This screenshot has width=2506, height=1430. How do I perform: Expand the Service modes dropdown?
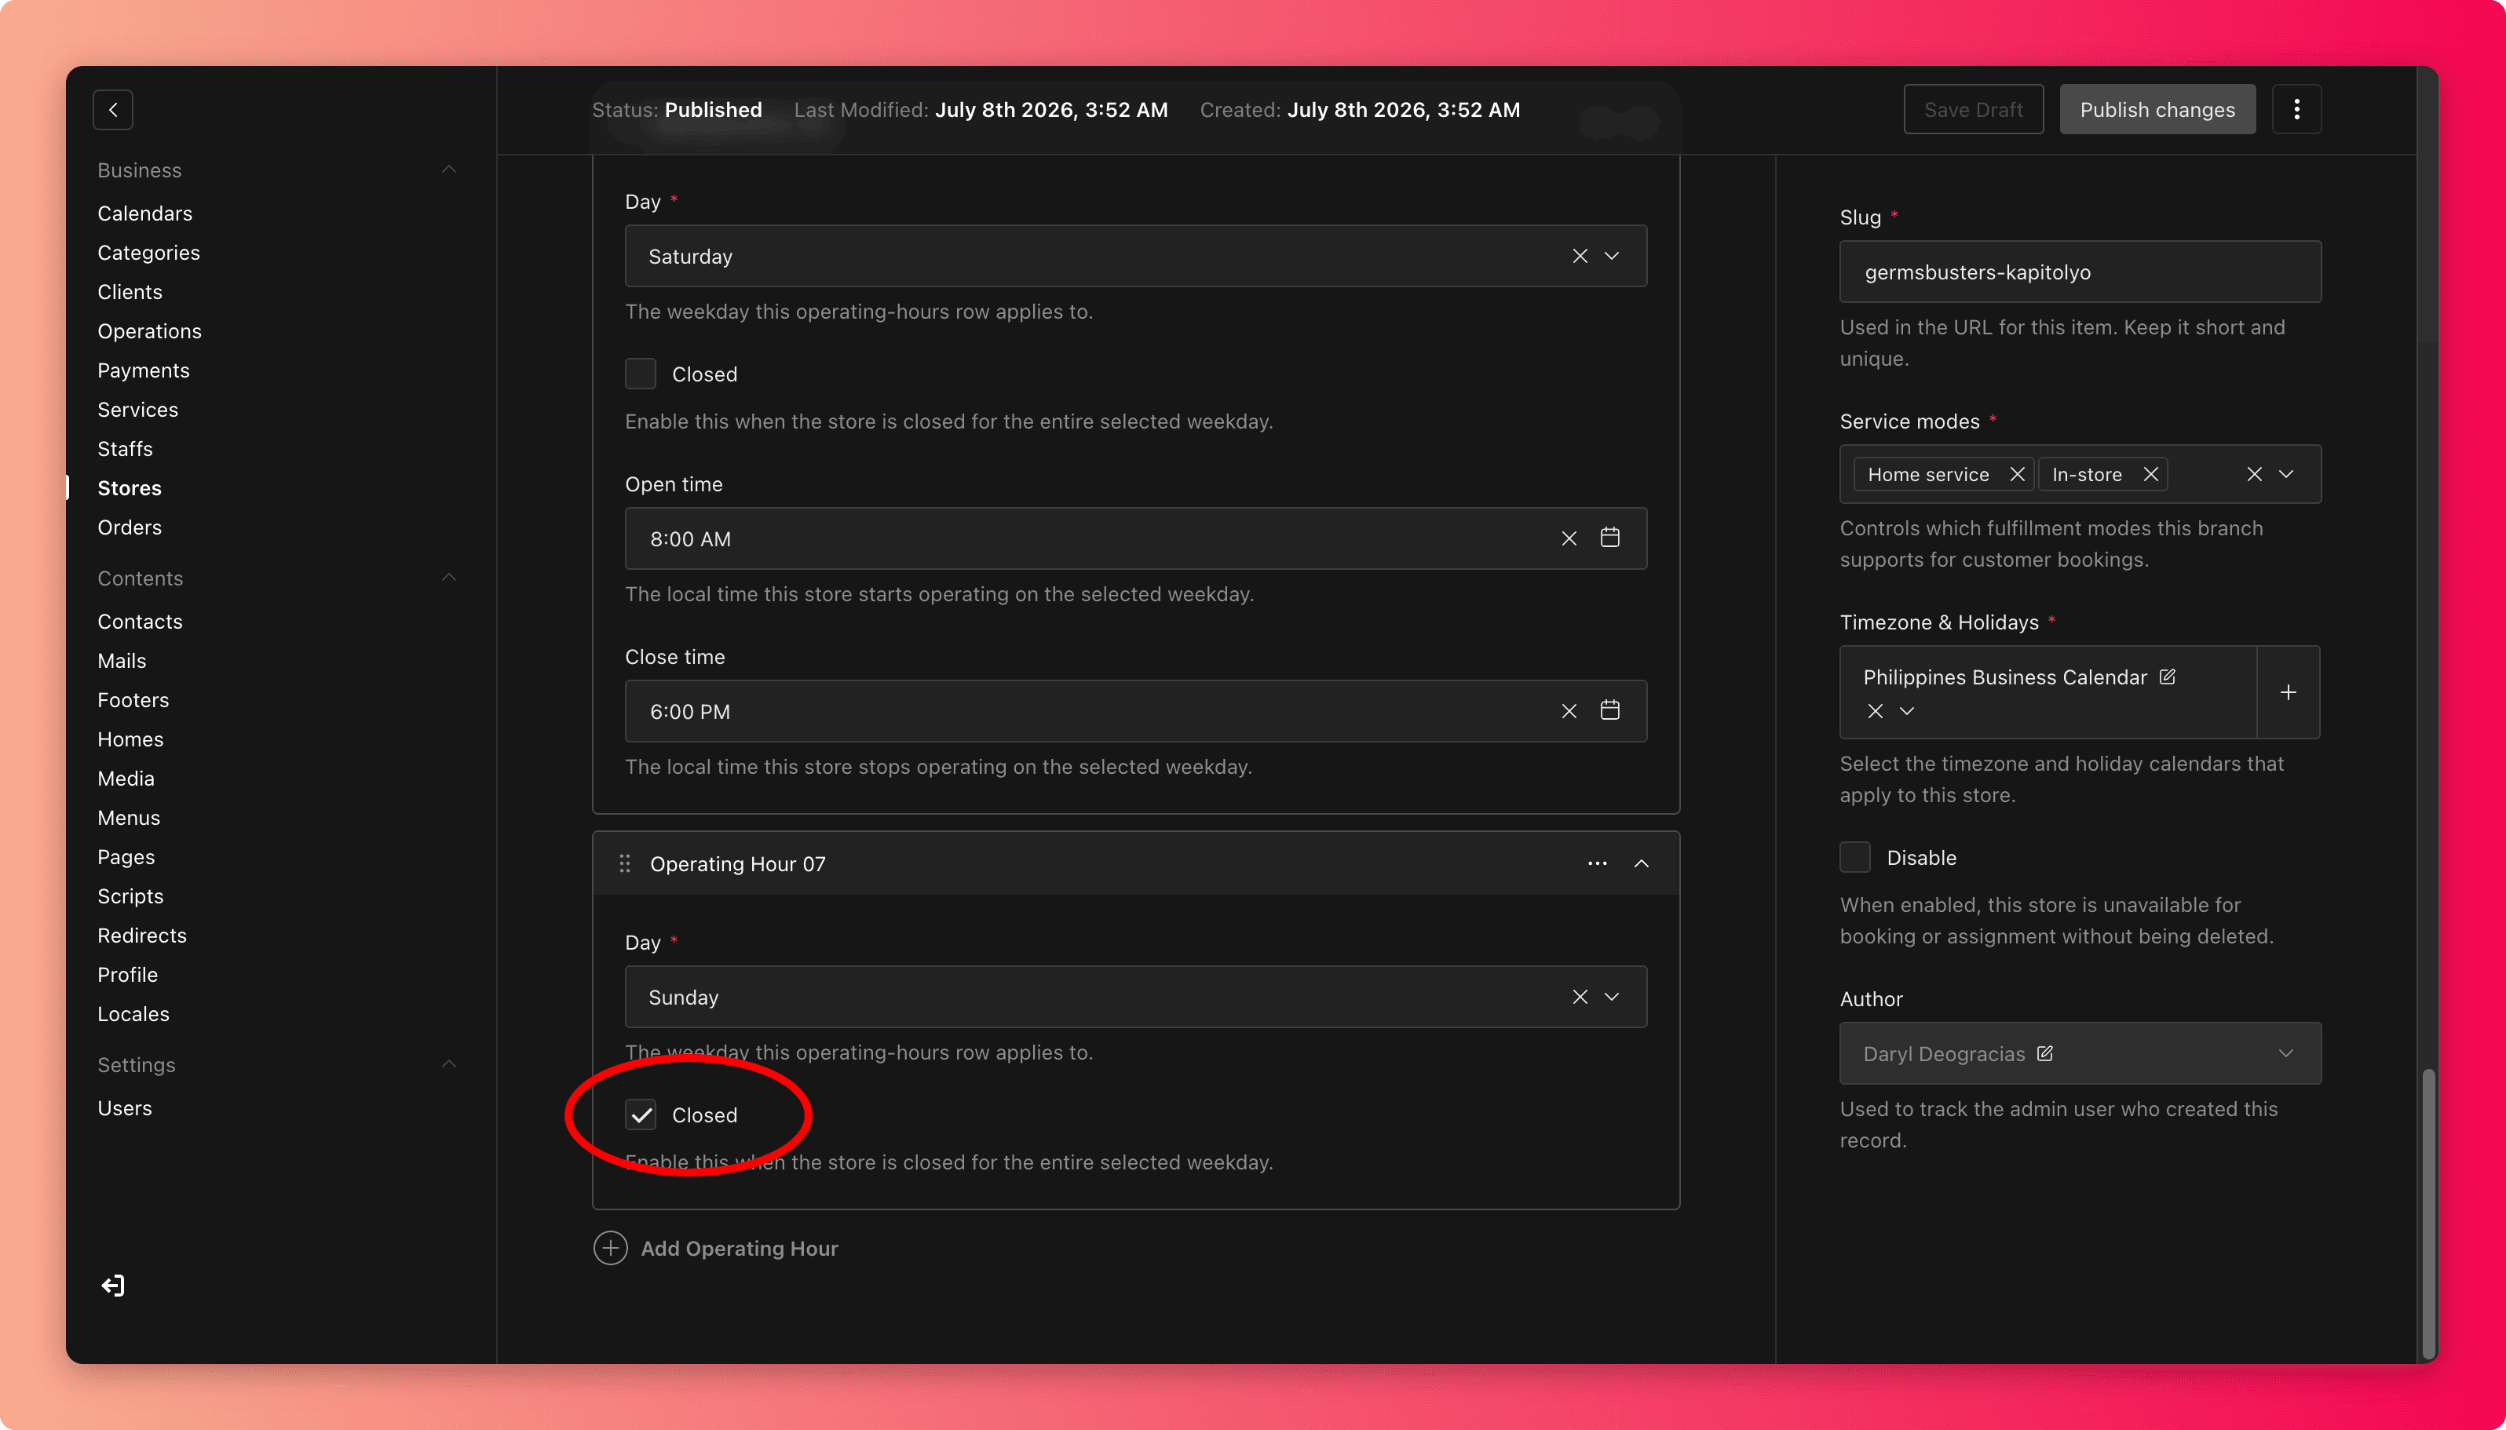2285,474
